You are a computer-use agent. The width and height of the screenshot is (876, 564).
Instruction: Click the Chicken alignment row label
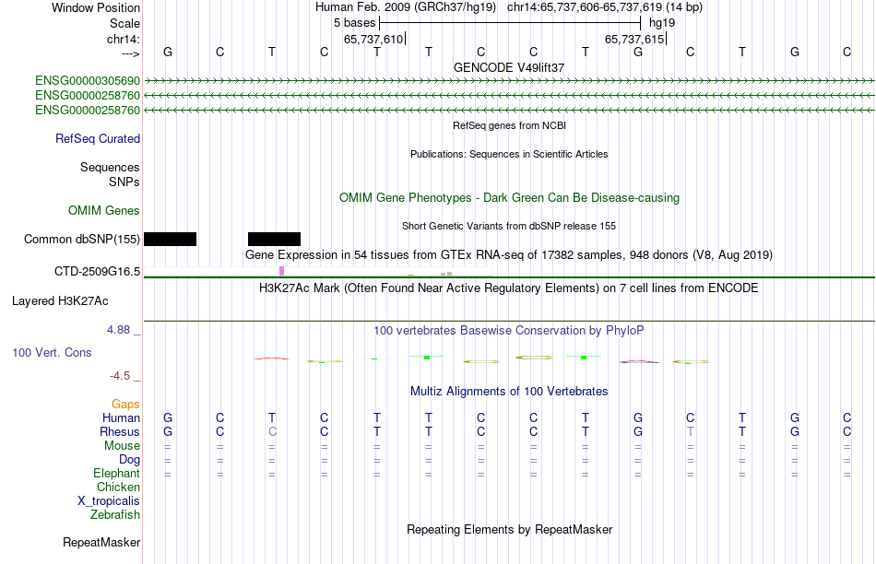click(118, 487)
